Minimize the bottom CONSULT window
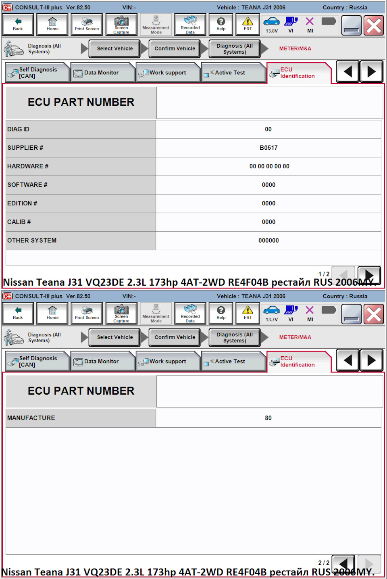 pos(351,314)
